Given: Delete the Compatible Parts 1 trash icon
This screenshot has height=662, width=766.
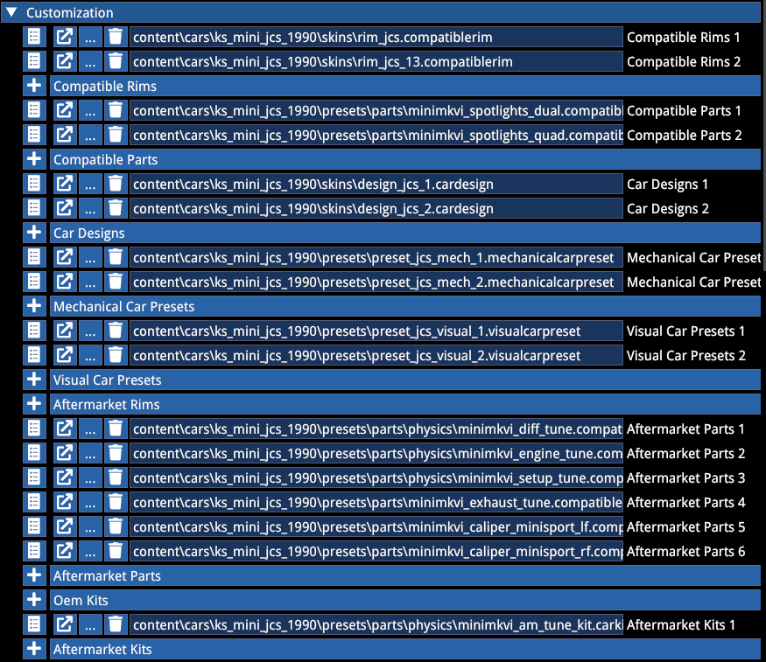Looking at the screenshot, I should pyautogui.click(x=116, y=110).
